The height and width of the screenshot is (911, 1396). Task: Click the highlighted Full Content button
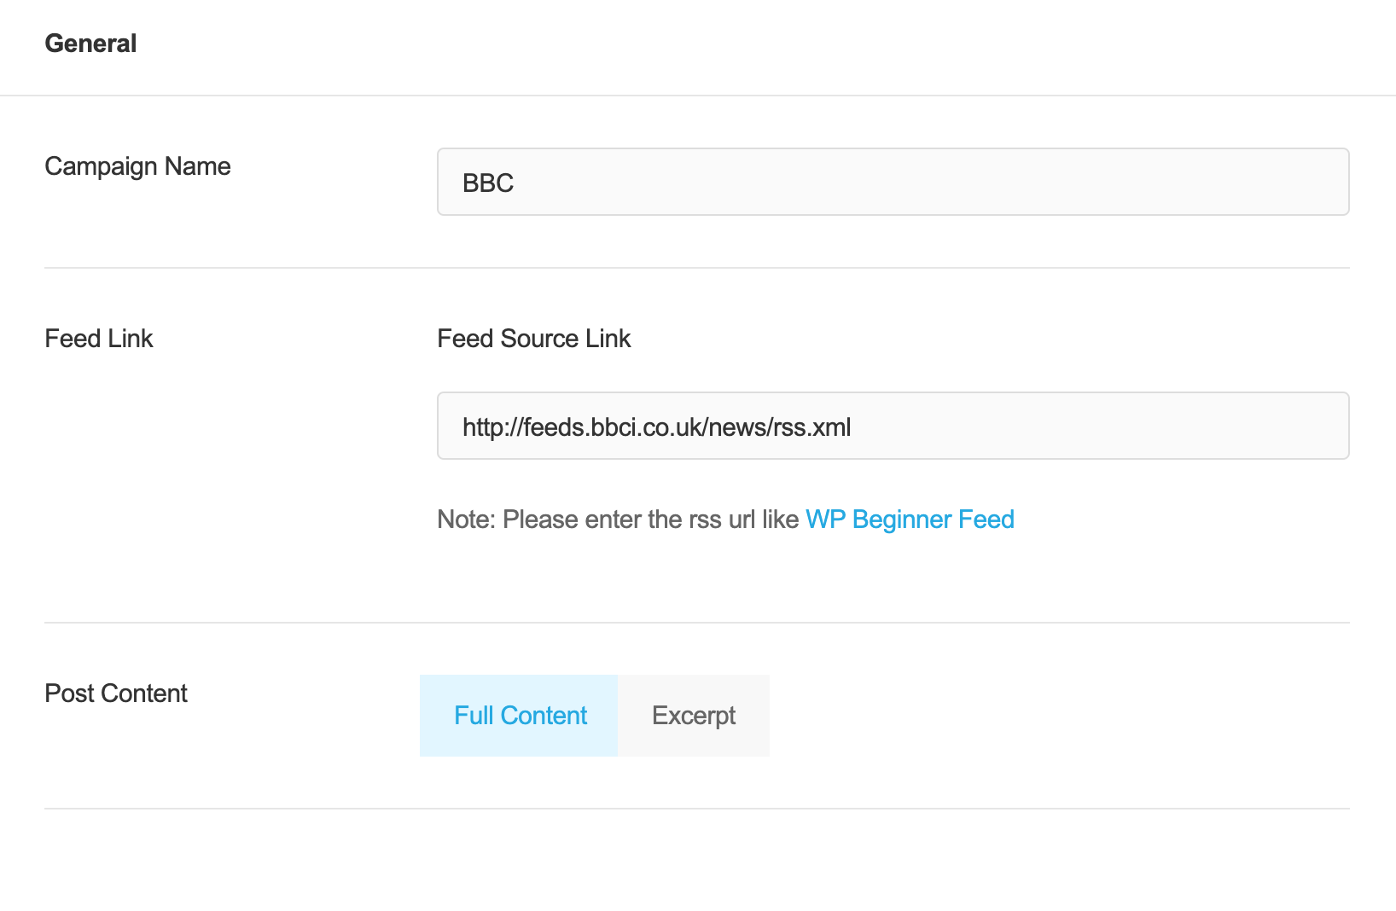pos(518,716)
